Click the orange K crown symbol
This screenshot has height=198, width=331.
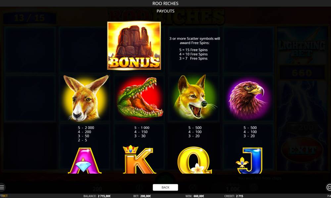[139, 159]
